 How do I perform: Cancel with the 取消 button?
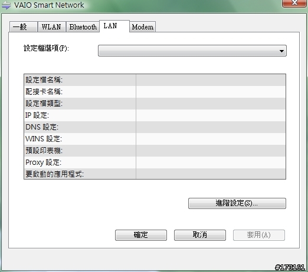pyautogui.click(x=200, y=235)
